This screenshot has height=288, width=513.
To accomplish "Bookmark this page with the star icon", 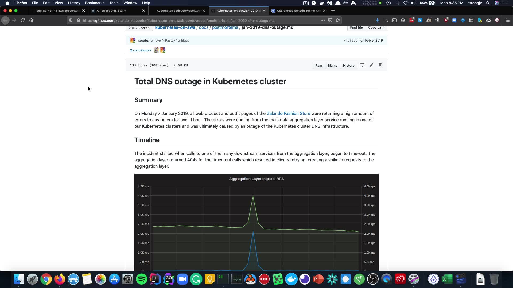I will coord(338,21).
